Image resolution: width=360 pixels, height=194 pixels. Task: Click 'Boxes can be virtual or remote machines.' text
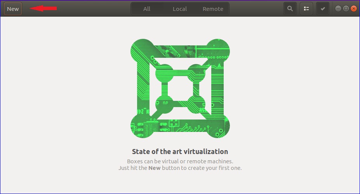[x=180, y=161]
